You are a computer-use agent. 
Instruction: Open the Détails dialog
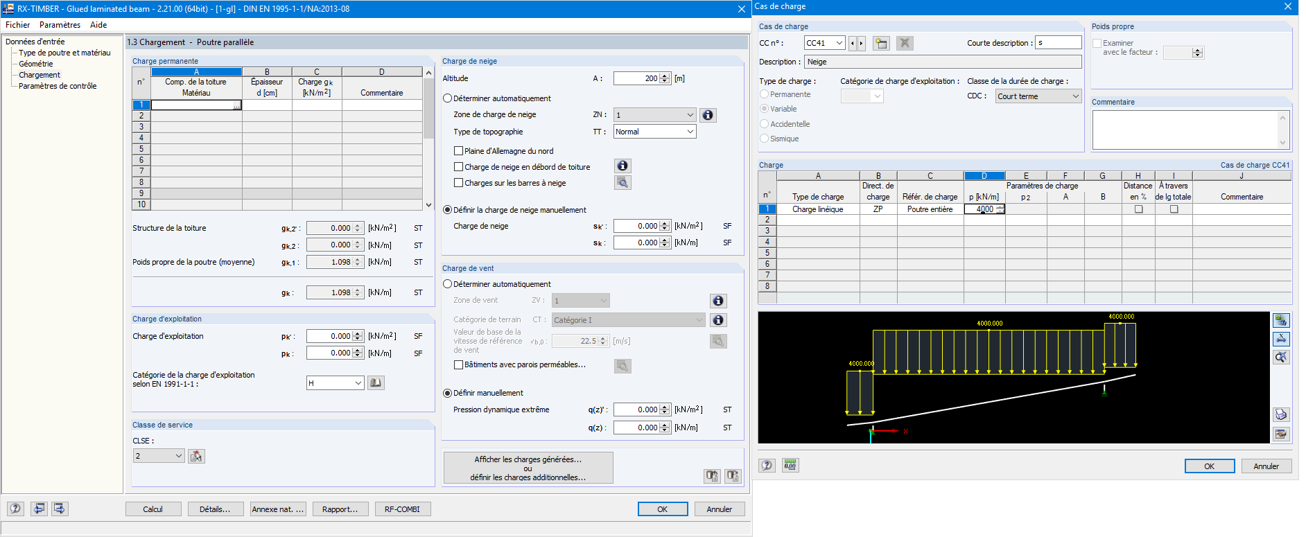[215, 509]
